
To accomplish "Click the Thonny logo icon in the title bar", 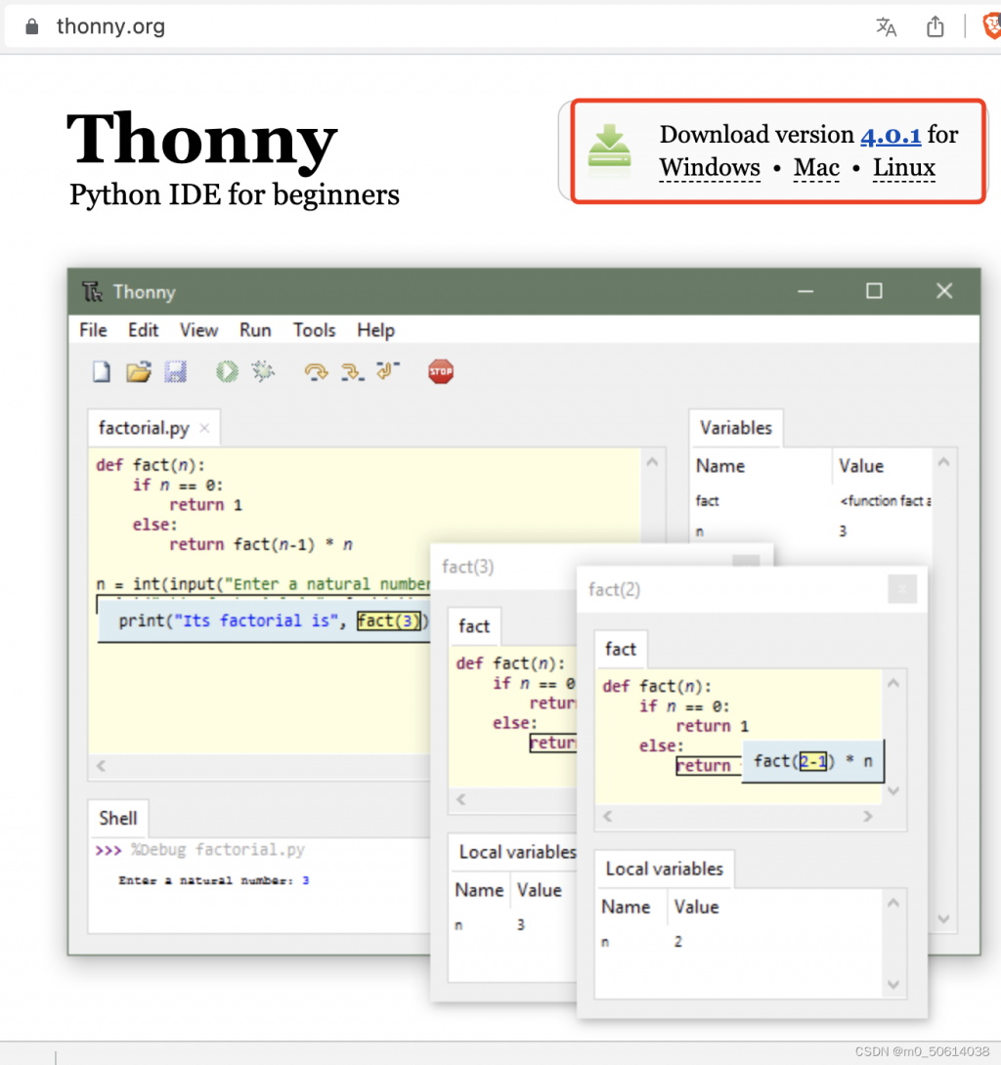I will coord(93,291).
